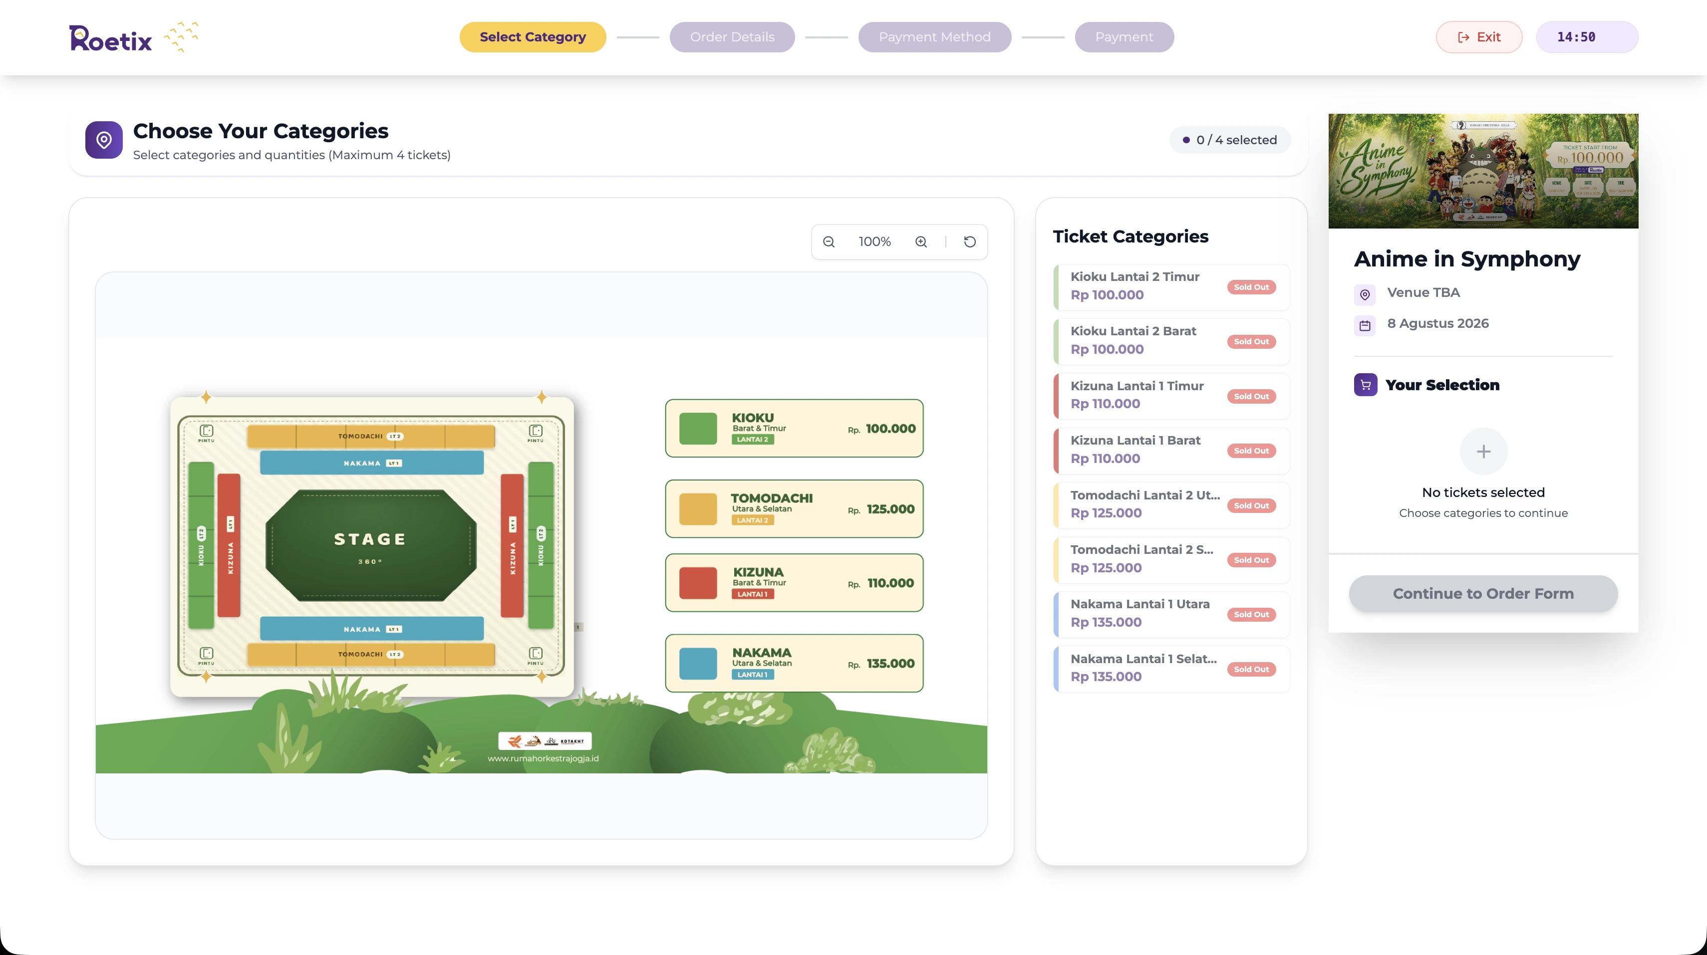Image resolution: width=1707 pixels, height=955 pixels.
Task: Select Kioku Lantai 2 Timur ticket category
Action: (x=1171, y=287)
